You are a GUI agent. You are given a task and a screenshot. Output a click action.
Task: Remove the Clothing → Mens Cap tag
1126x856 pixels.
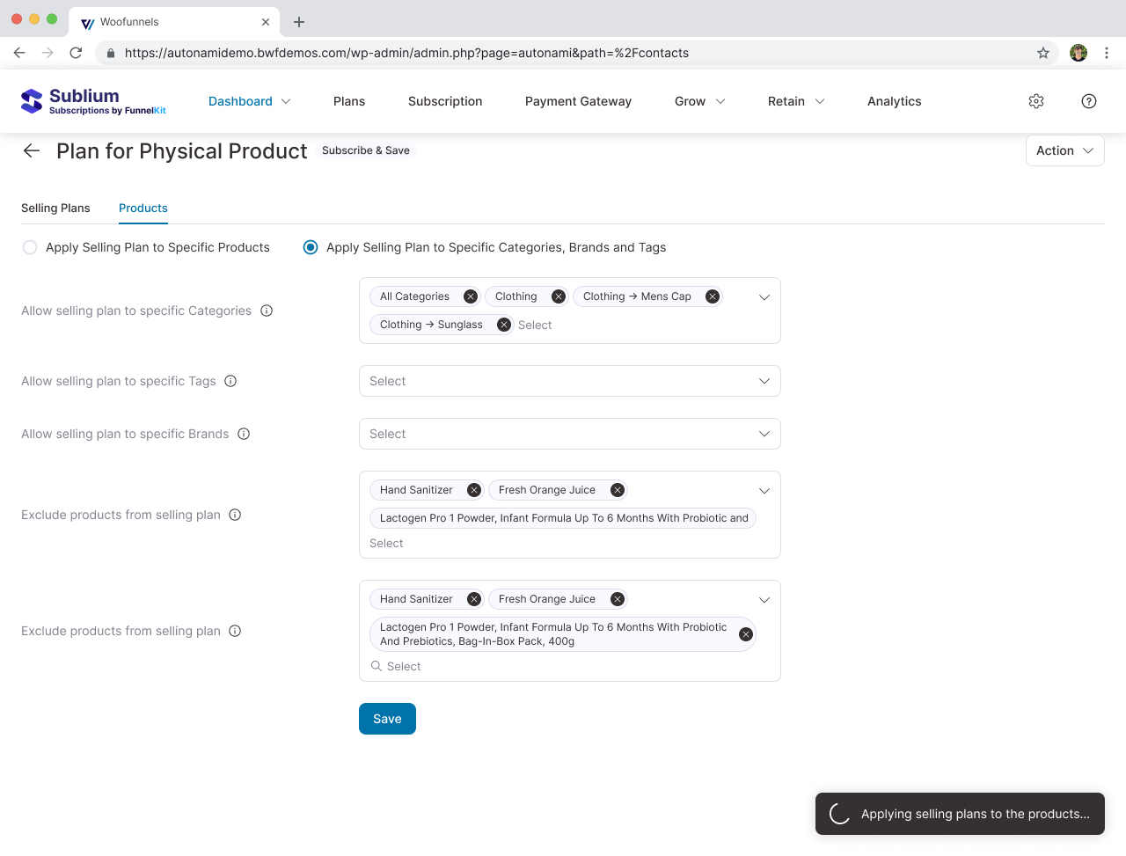[713, 296]
